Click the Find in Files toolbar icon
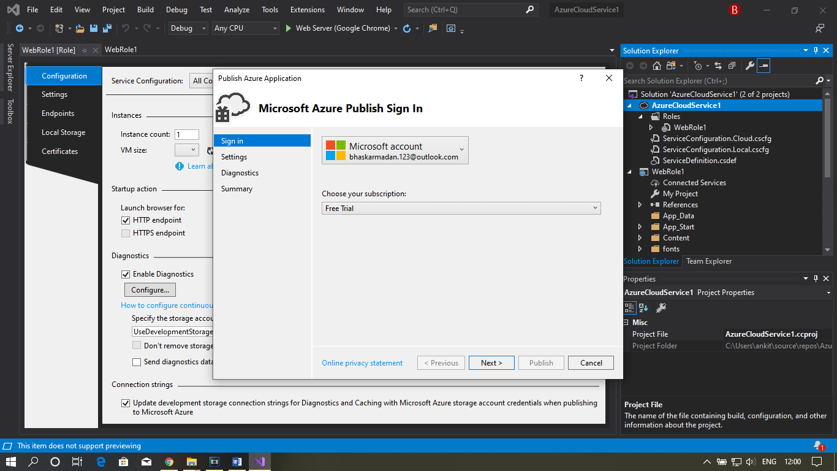The width and height of the screenshot is (837, 471). [x=433, y=28]
